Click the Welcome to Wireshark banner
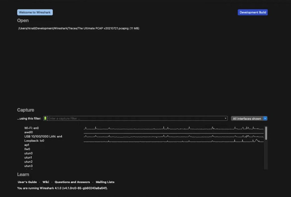 pyautogui.click(x=35, y=12)
